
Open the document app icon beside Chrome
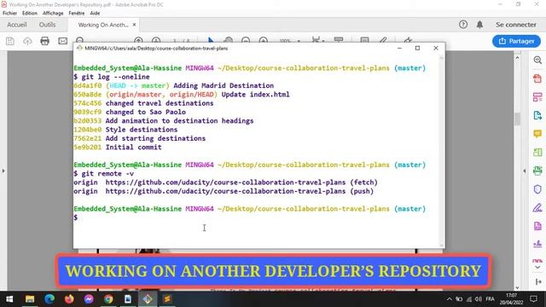[x=128, y=299]
